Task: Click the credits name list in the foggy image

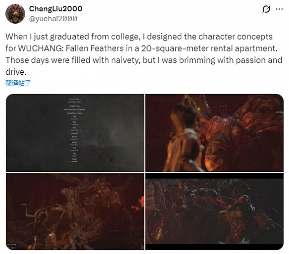Action: (x=74, y=131)
